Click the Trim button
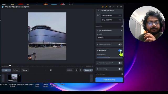This screenshot has width=168, height=94. click(16, 70)
